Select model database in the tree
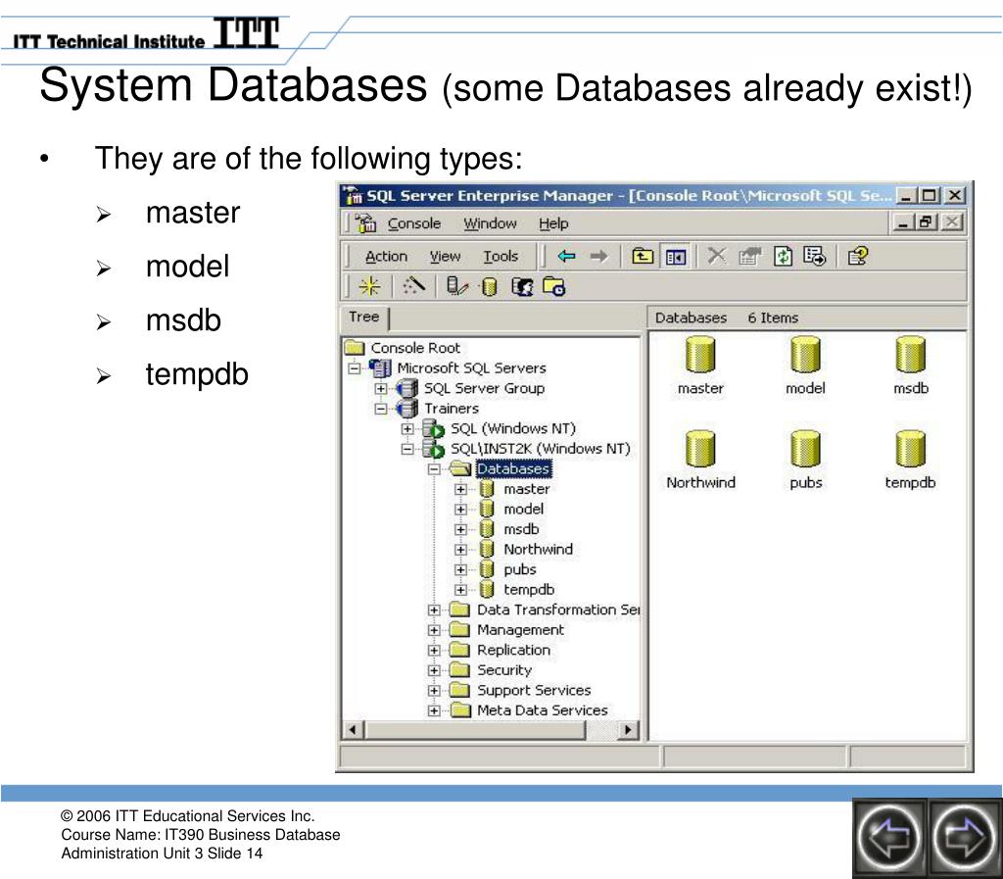Image resolution: width=1003 pixels, height=879 pixels. tap(523, 510)
